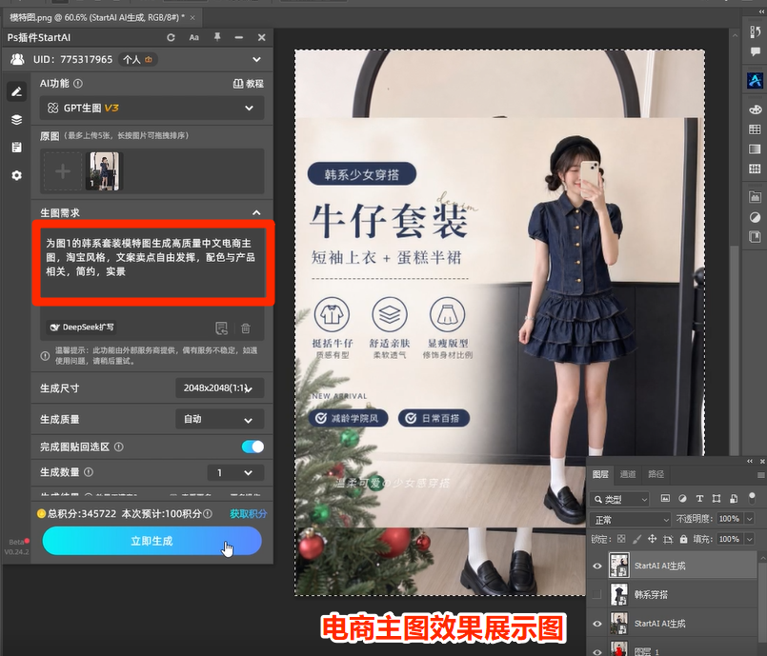Open the Swatches grid panel icon
Screen dimensions: 767x656
tap(755, 129)
